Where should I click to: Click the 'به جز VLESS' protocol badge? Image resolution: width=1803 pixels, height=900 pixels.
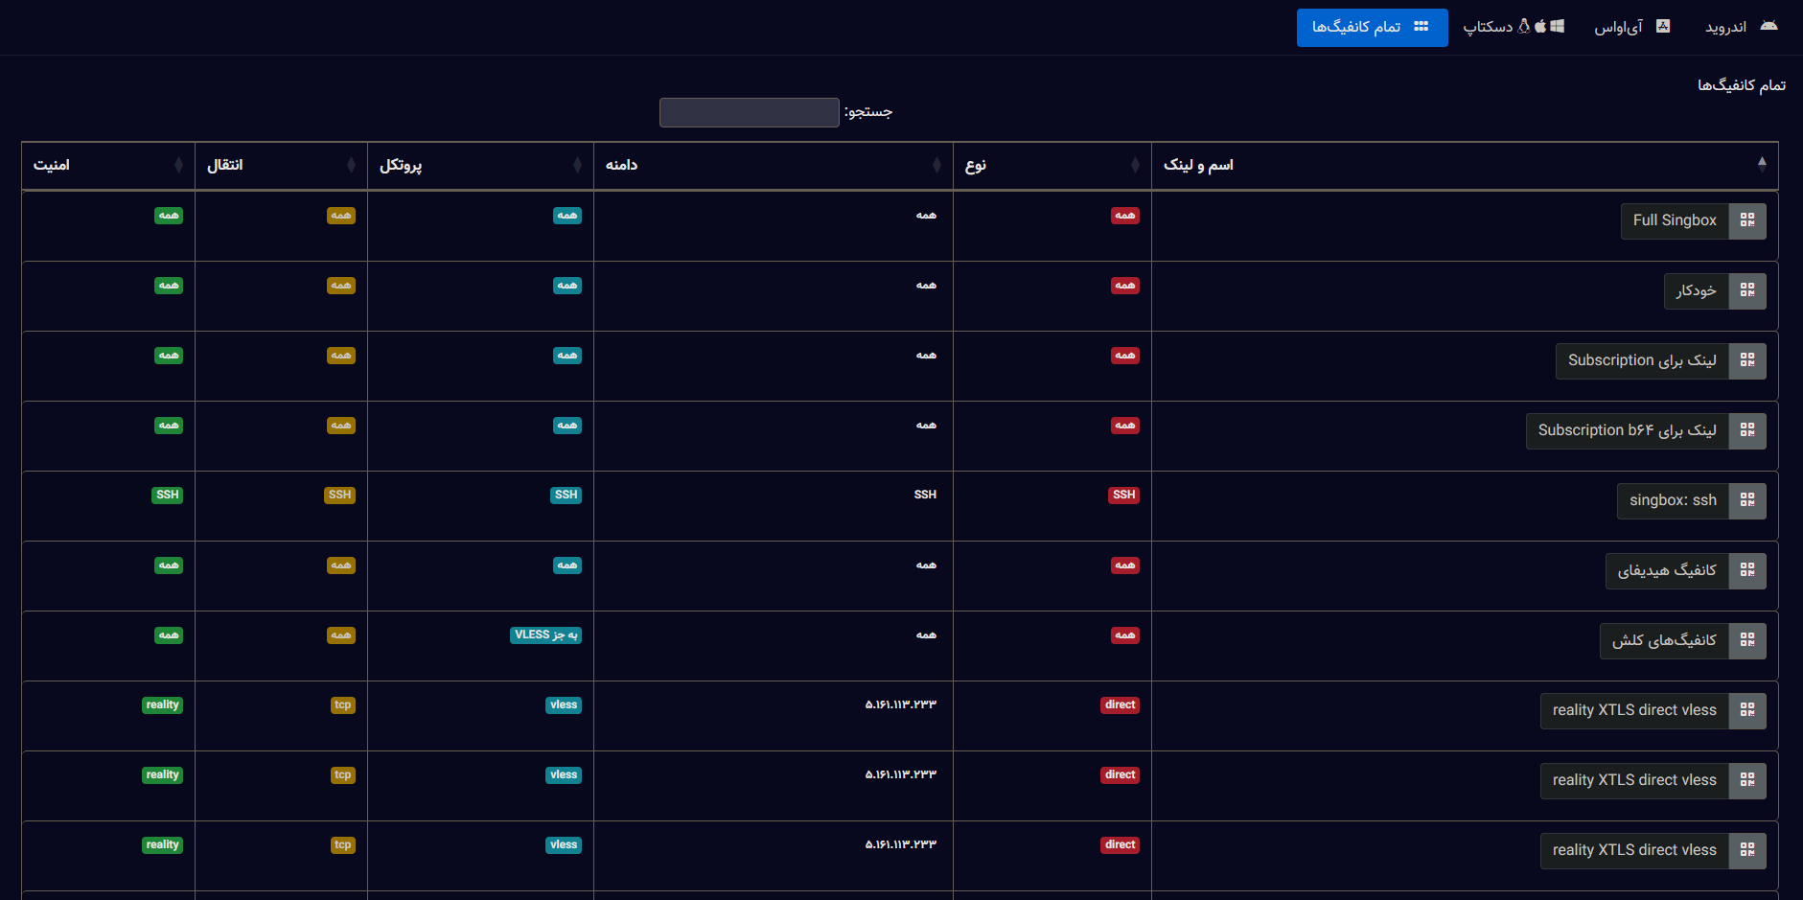[x=545, y=635]
